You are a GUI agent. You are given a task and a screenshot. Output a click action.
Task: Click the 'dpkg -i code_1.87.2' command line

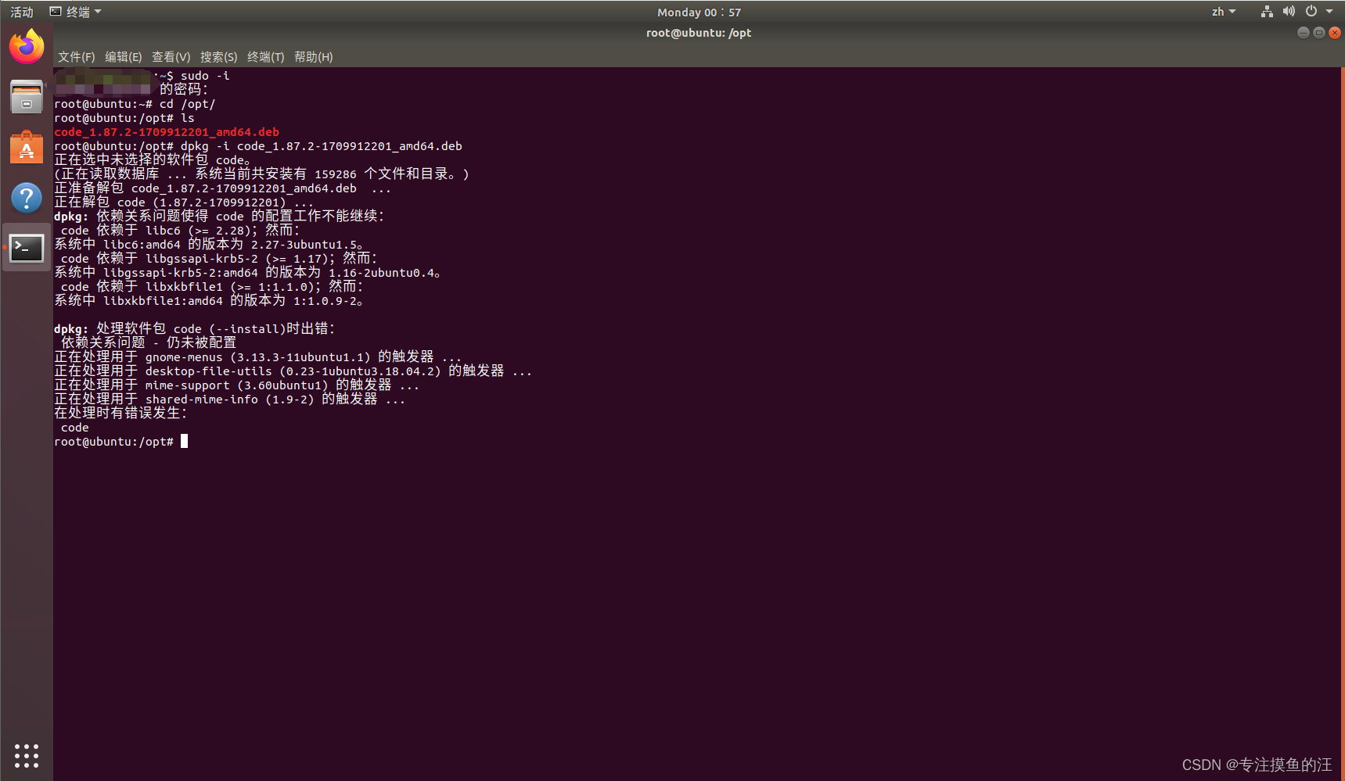tap(258, 146)
